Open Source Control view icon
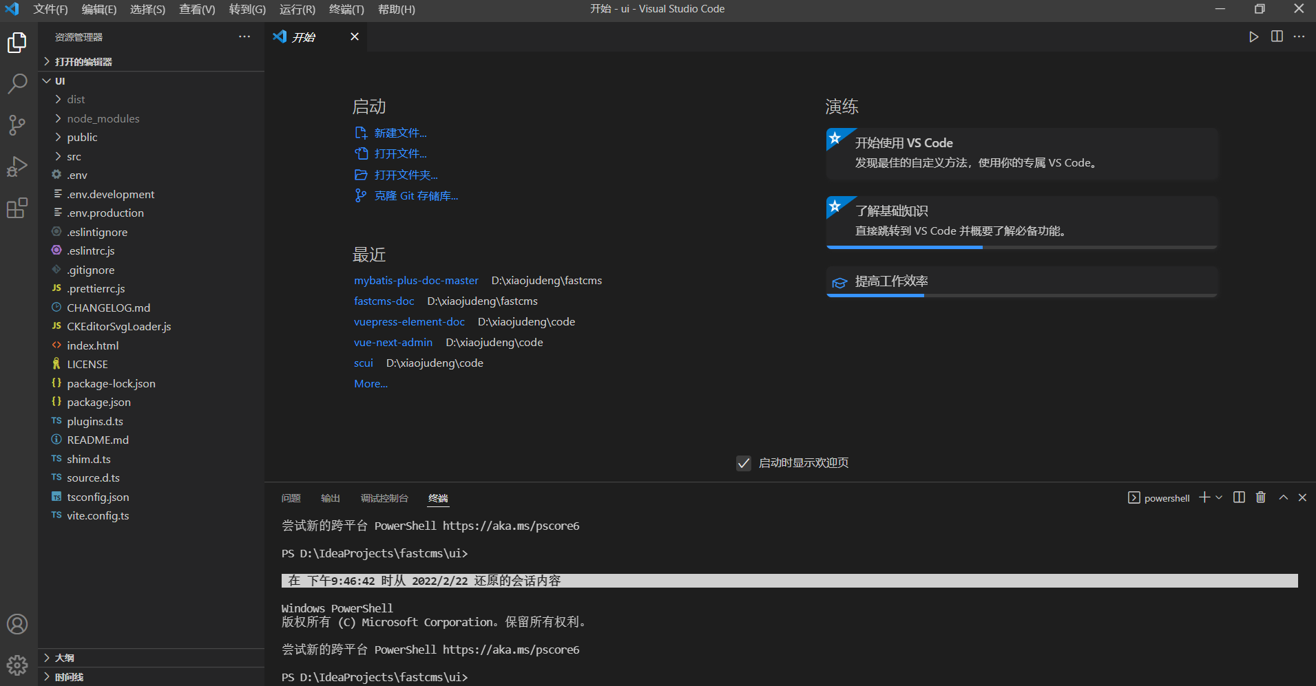This screenshot has width=1316, height=686. coord(17,125)
